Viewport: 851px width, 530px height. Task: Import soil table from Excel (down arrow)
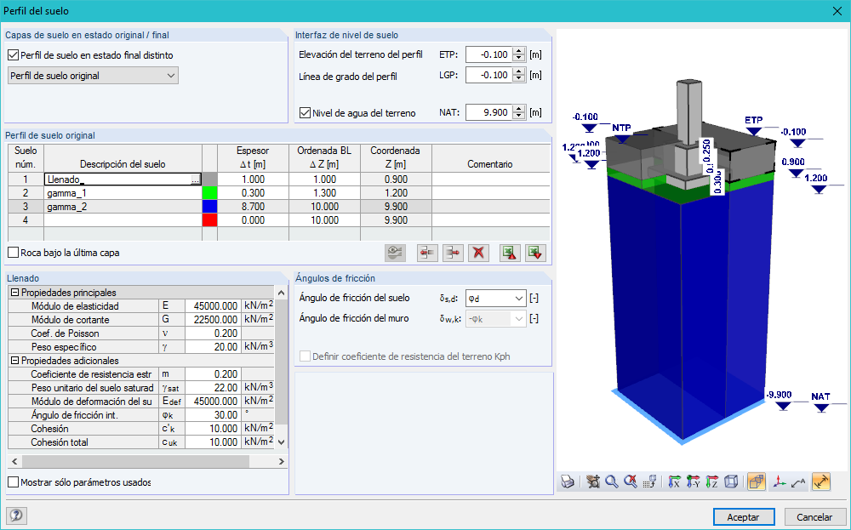[535, 253]
